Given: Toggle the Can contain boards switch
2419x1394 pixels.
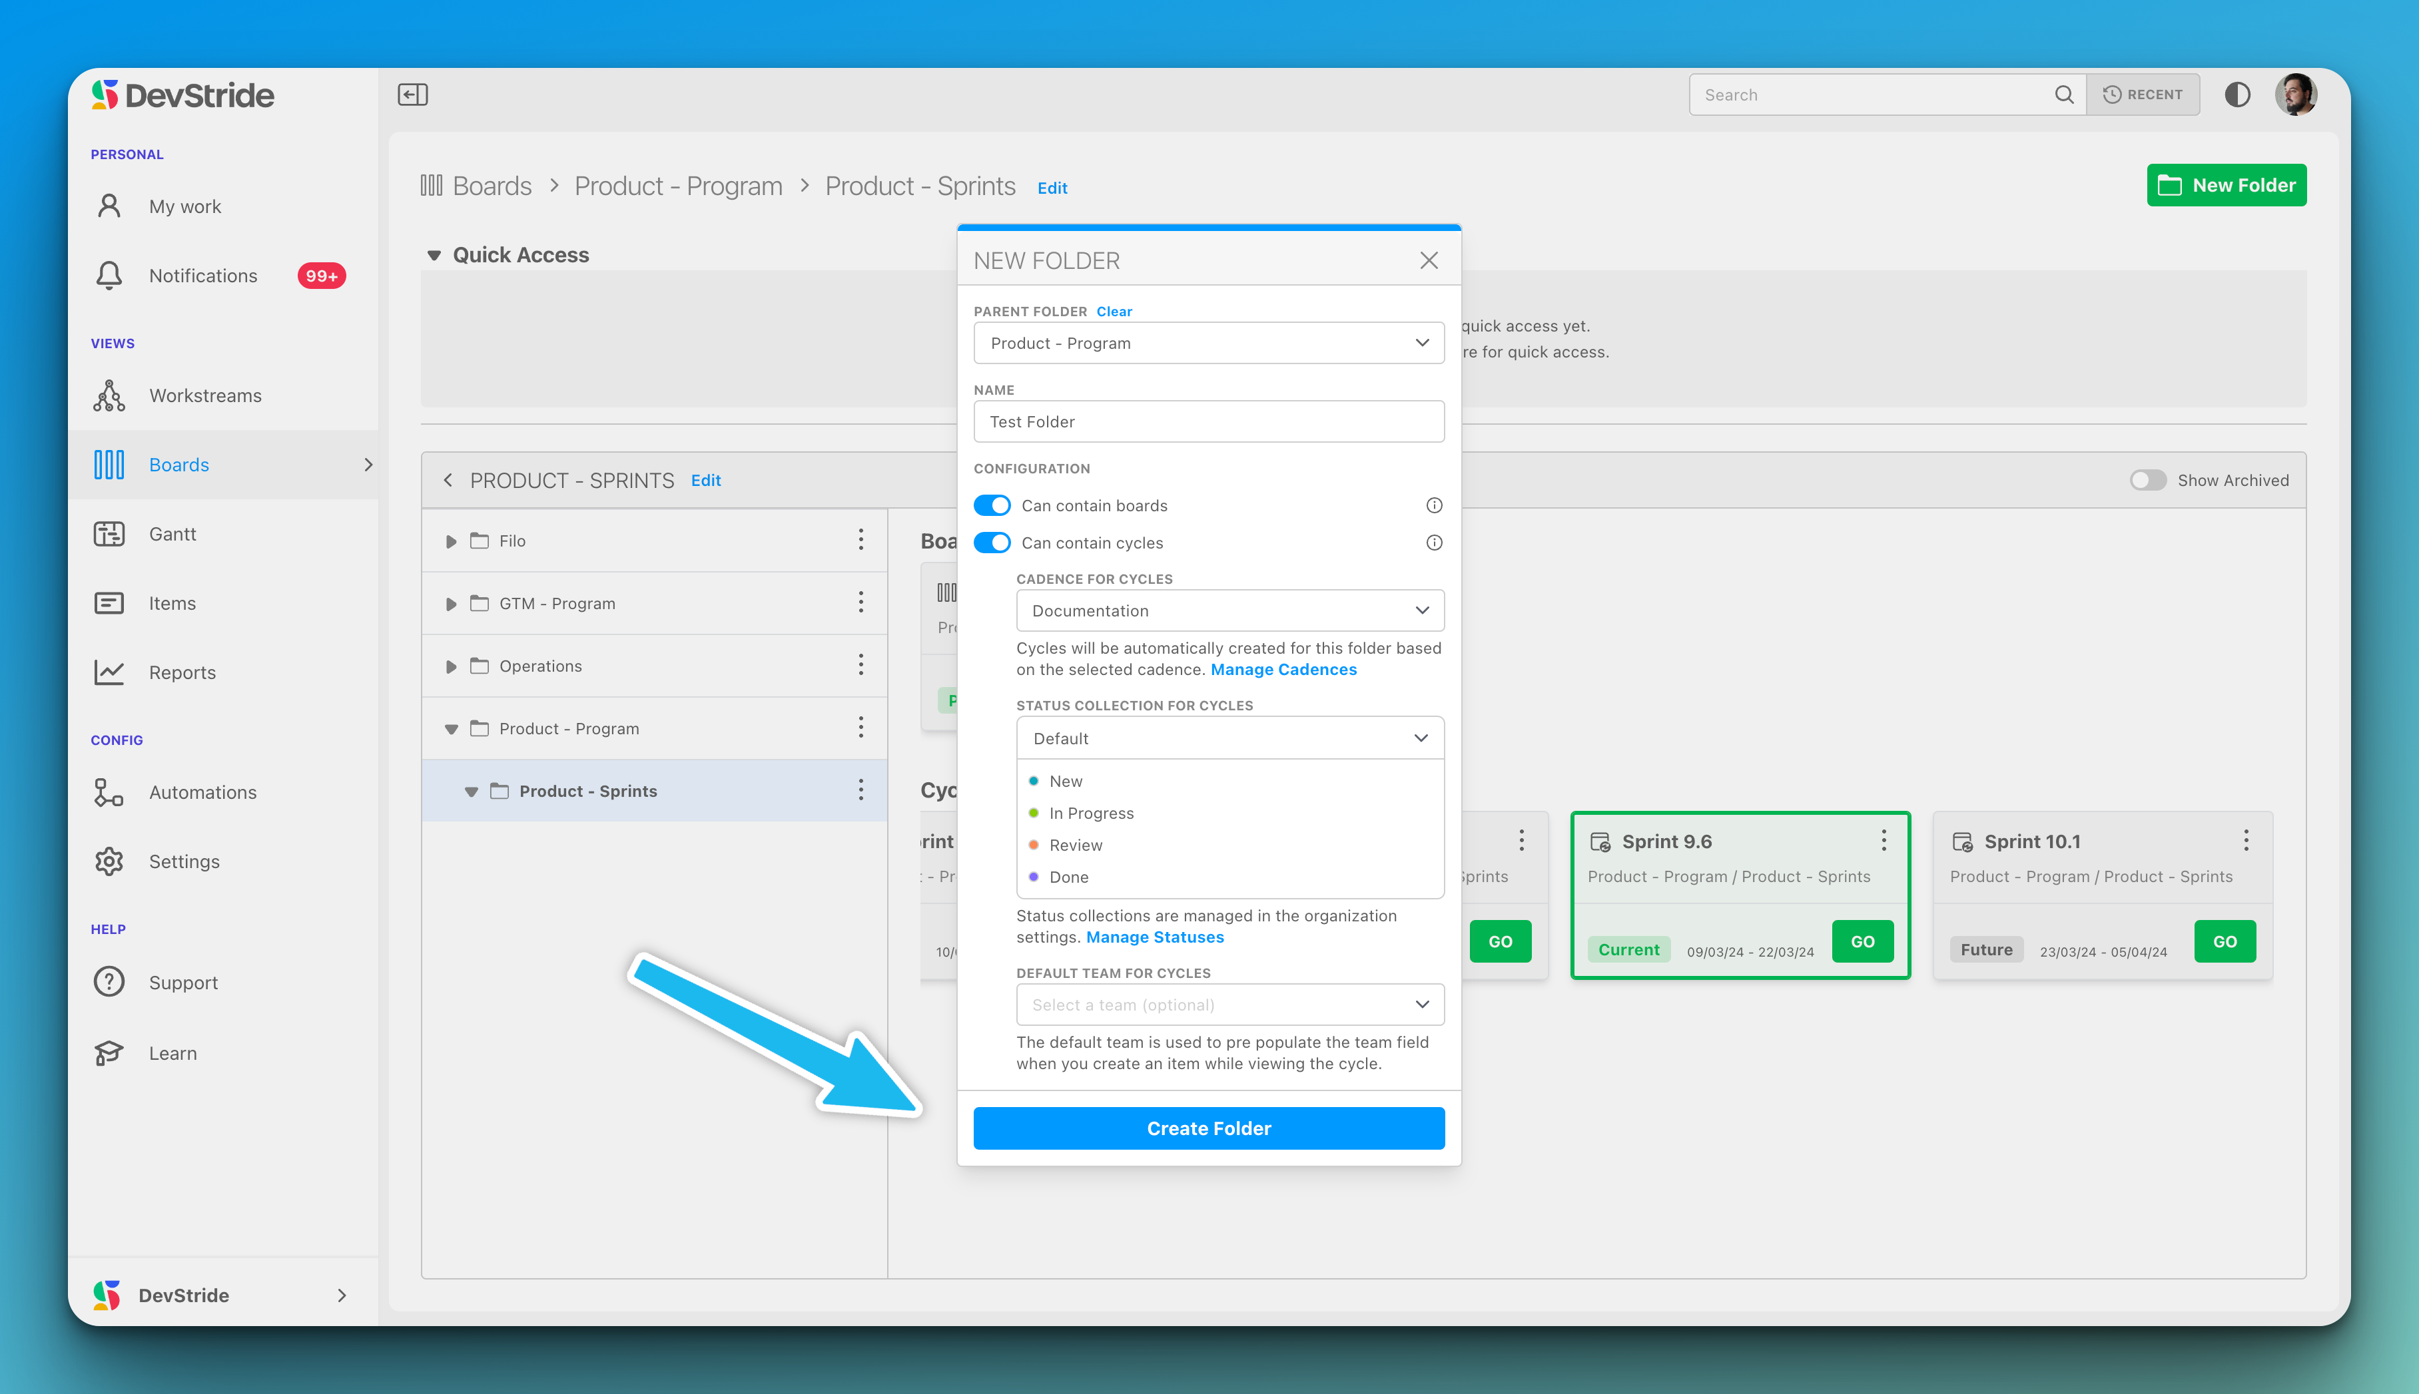Looking at the screenshot, I should tap(990, 507).
